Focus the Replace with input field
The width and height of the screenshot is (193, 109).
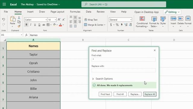(123, 70)
